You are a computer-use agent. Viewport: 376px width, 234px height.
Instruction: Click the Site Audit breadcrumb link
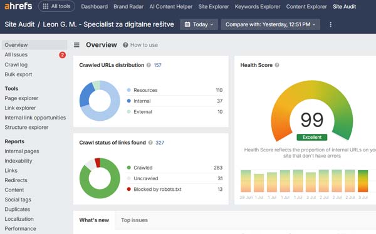19,24
